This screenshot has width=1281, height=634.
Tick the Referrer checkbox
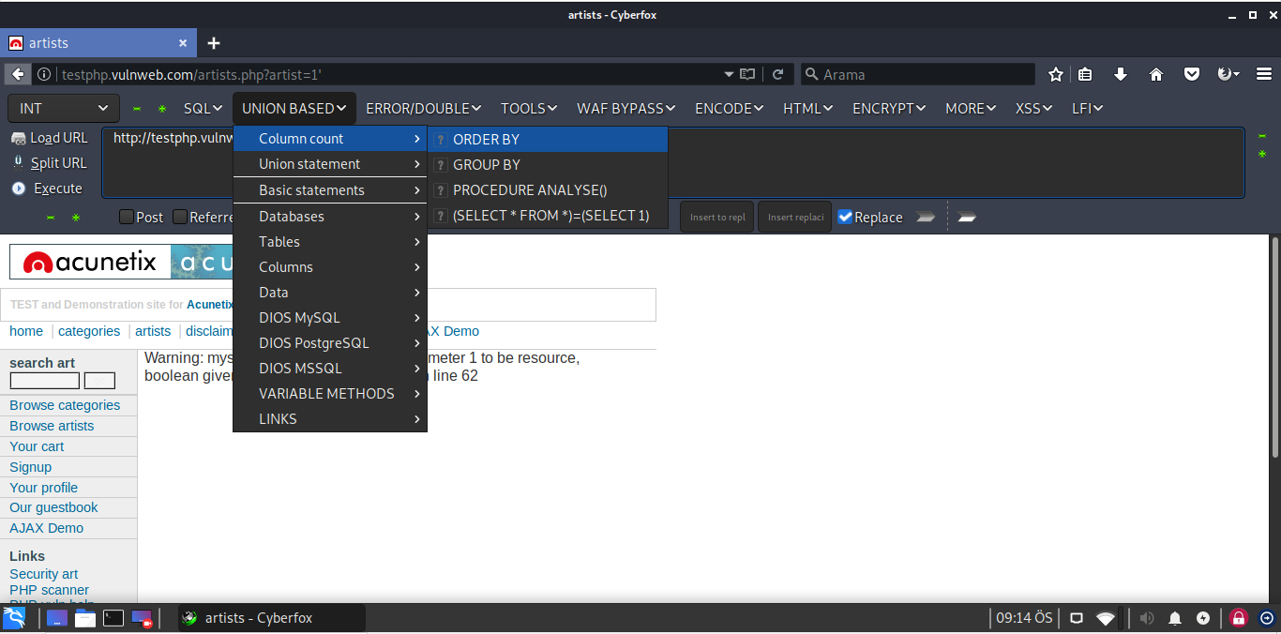180,218
